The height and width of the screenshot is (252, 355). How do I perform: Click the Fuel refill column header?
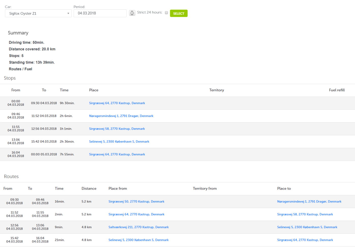(x=337, y=90)
